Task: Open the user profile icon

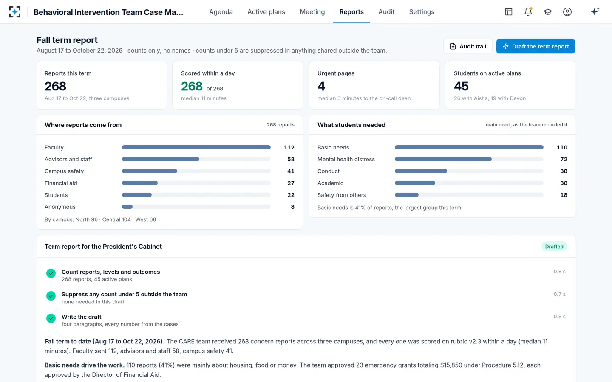Action: (567, 12)
